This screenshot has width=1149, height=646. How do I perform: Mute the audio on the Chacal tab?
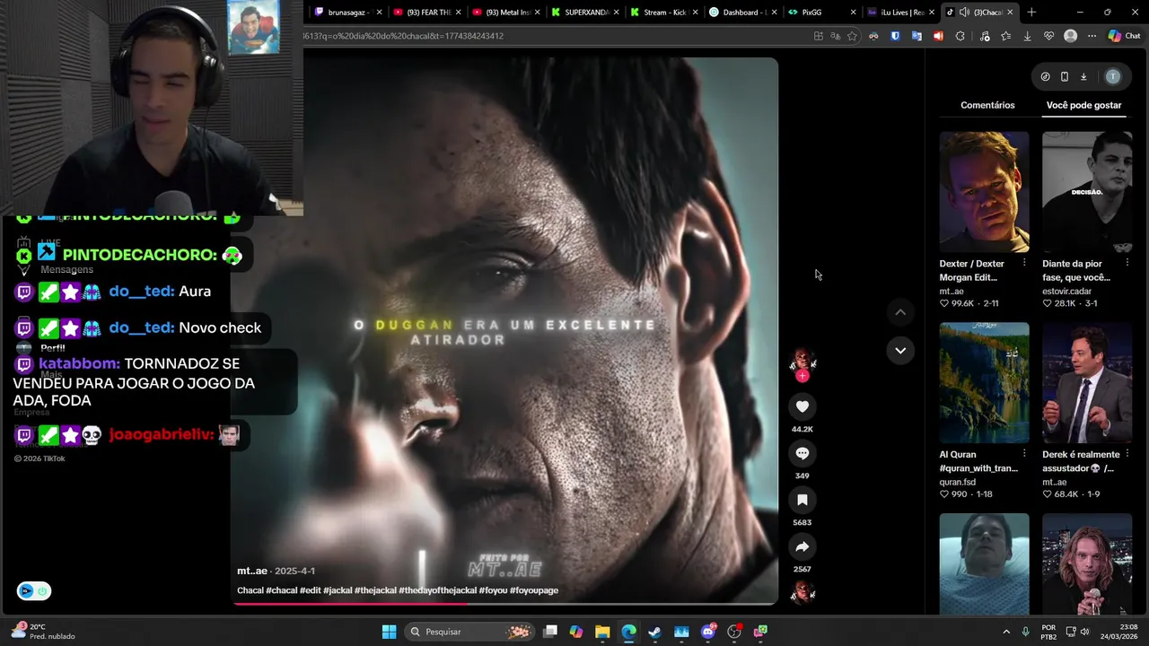964,12
